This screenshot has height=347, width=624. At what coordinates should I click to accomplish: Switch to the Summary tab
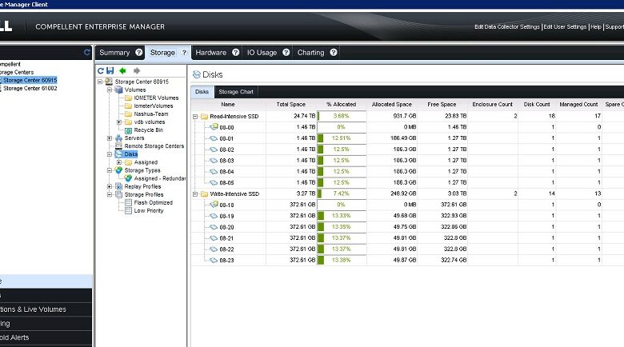[114, 53]
